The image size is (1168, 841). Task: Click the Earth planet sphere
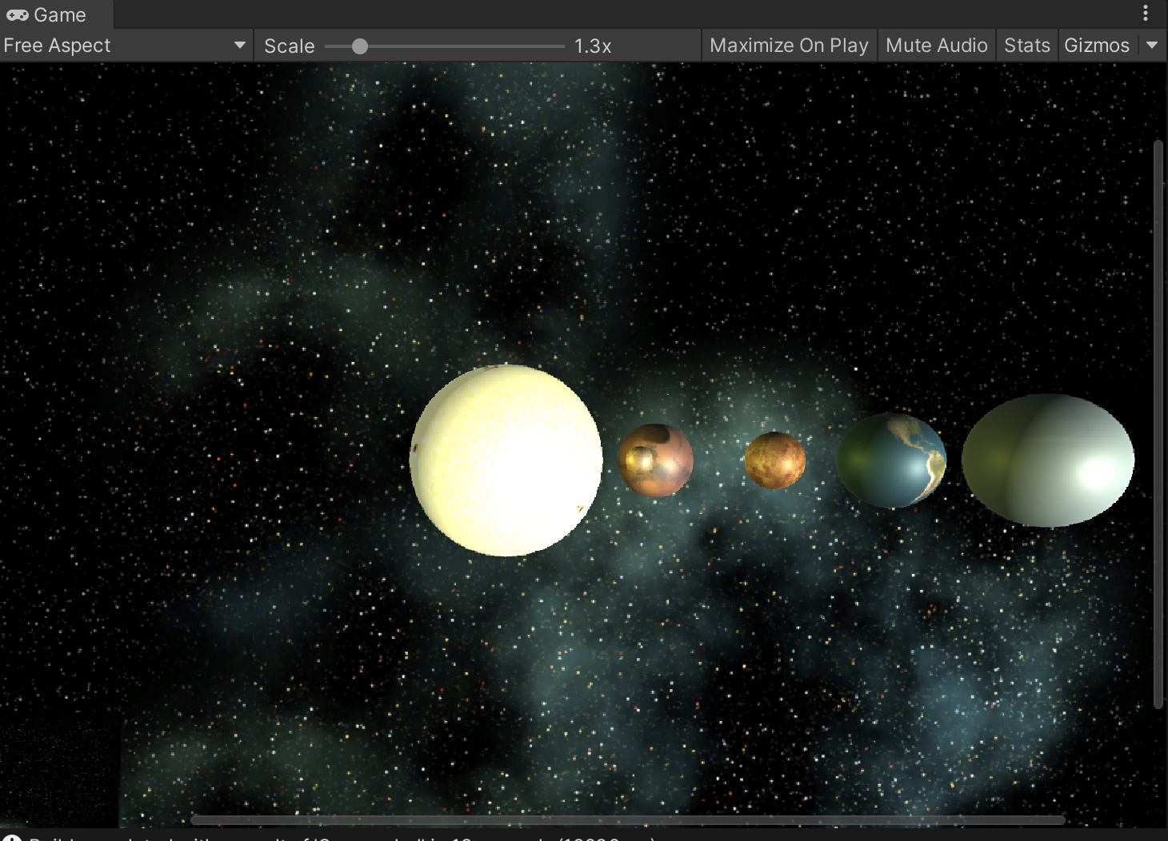pos(892,460)
